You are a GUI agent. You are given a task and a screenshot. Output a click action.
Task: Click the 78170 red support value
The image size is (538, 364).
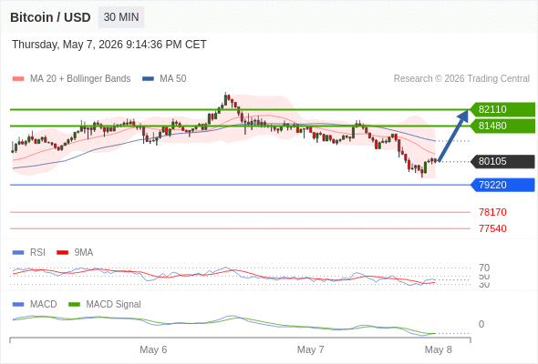coord(492,212)
